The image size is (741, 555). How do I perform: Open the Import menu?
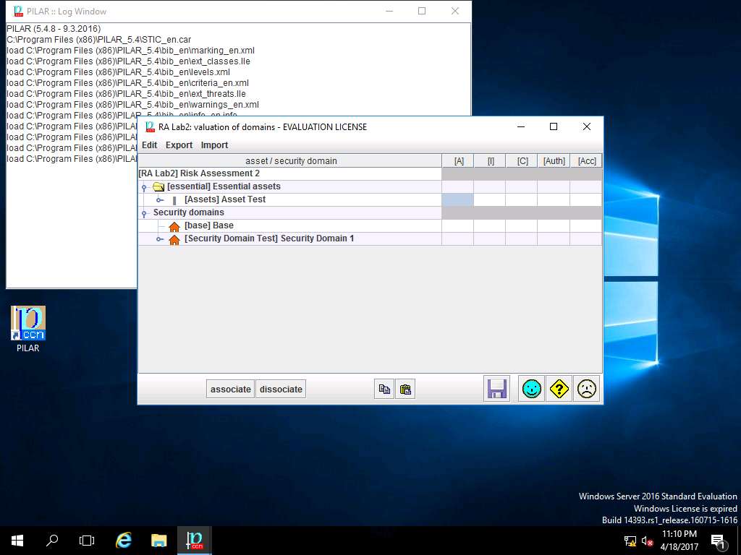click(x=214, y=145)
